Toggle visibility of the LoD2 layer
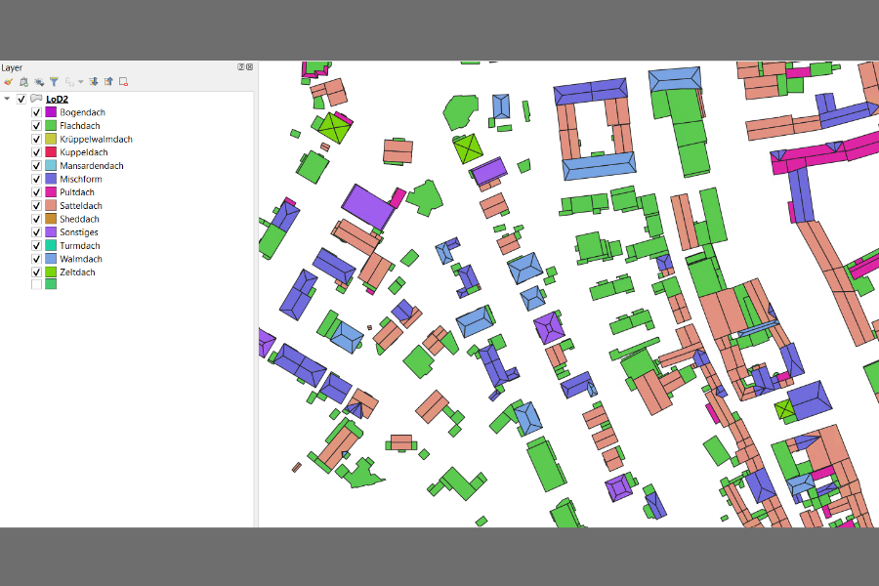Viewport: 879px width, 586px height. click(x=21, y=100)
